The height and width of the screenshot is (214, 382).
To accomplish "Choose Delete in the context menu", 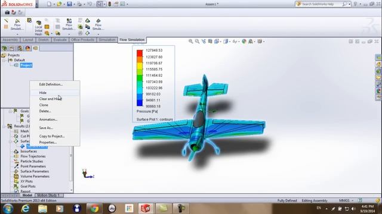I will click(45, 111).
